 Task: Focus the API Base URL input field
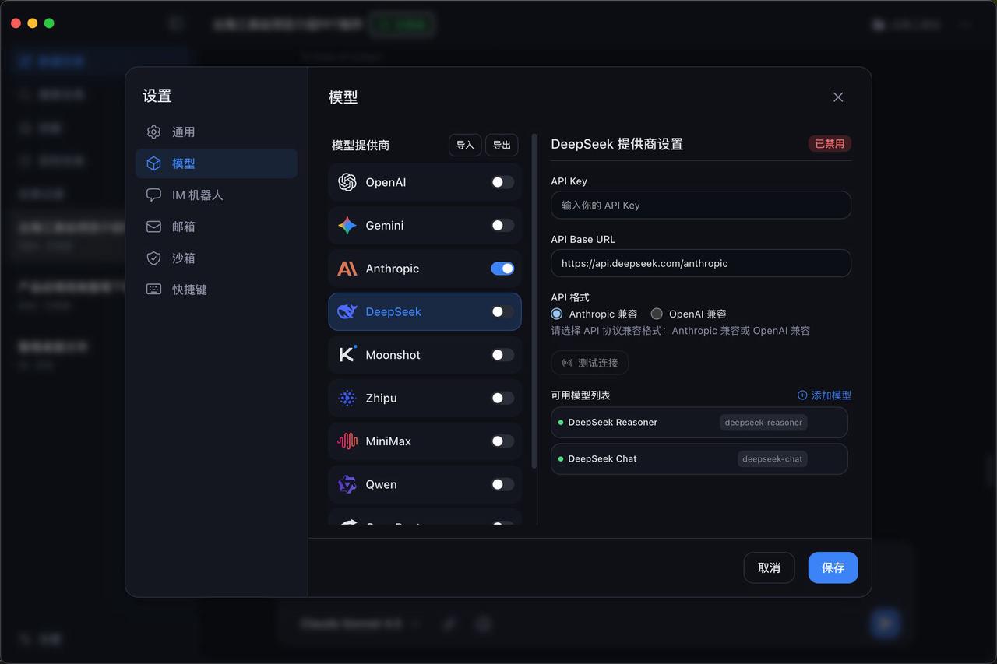701,263
